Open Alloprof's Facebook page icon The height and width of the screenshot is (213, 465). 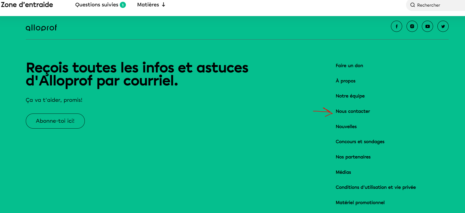coord(396,26)
